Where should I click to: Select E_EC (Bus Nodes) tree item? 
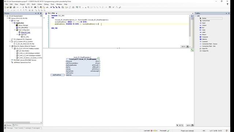[24, 51]
